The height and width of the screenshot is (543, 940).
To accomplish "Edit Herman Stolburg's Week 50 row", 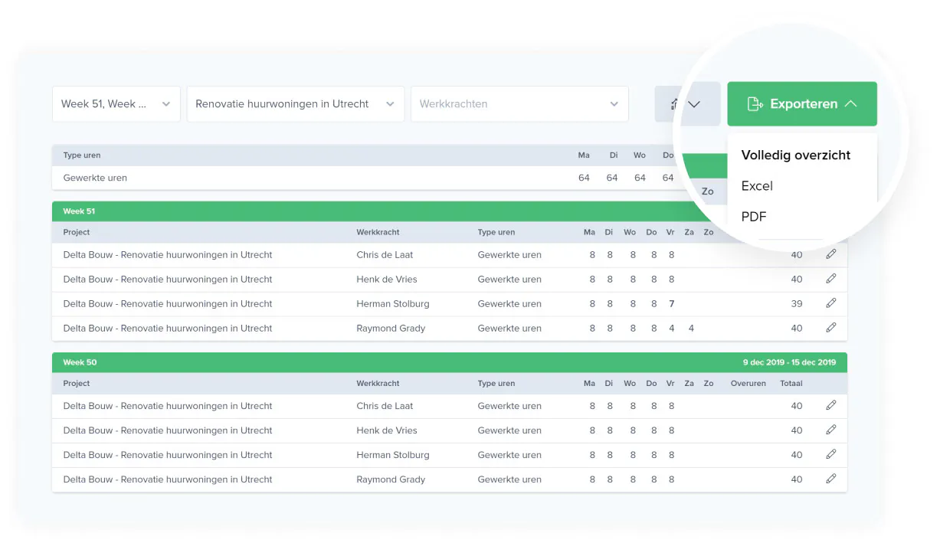I will 831,455.
